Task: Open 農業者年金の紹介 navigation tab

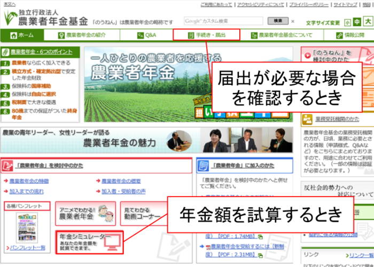Action: (82, 35)
